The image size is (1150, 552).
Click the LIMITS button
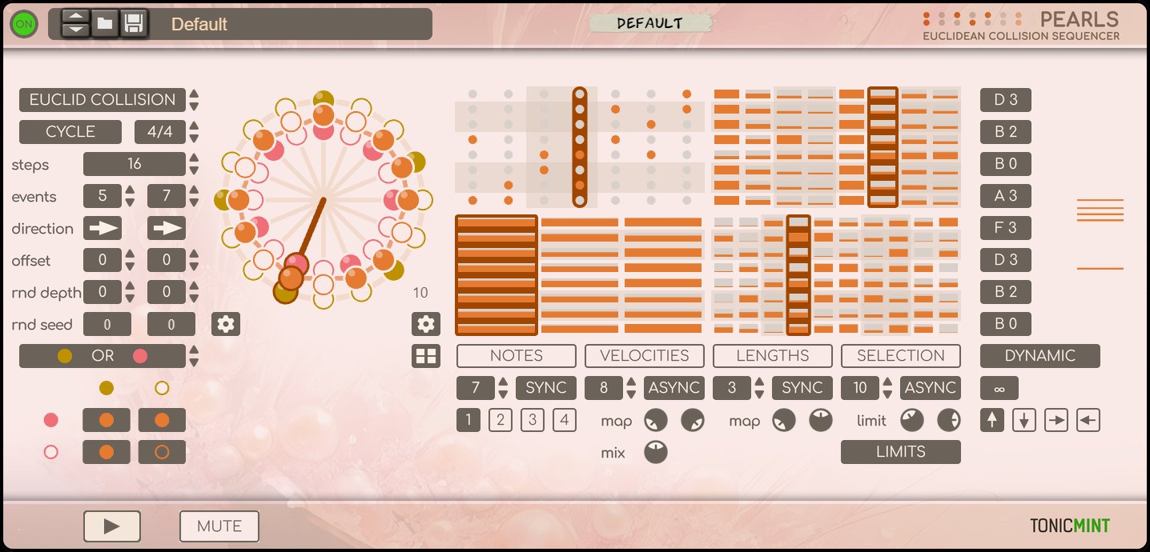coord(900,451)
